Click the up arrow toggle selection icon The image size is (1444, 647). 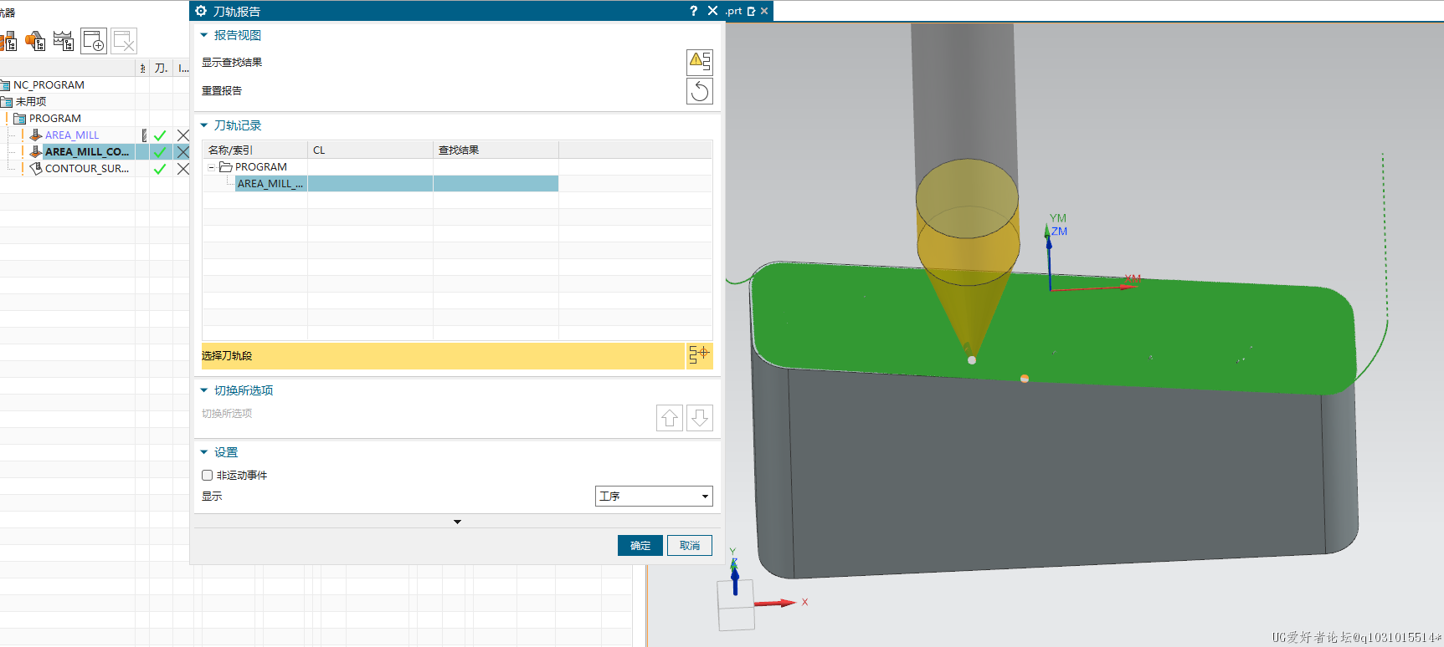pyautogui.click(x=670, y=417)
